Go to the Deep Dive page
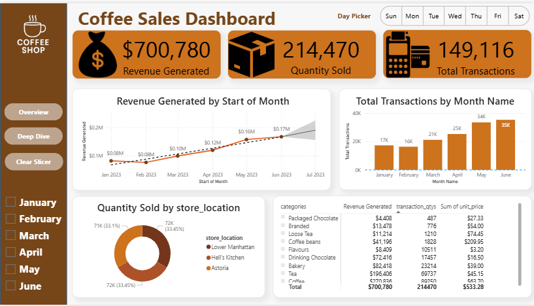Image resolution: width=534 pixels, height=306 pixels. pos(33,136)
